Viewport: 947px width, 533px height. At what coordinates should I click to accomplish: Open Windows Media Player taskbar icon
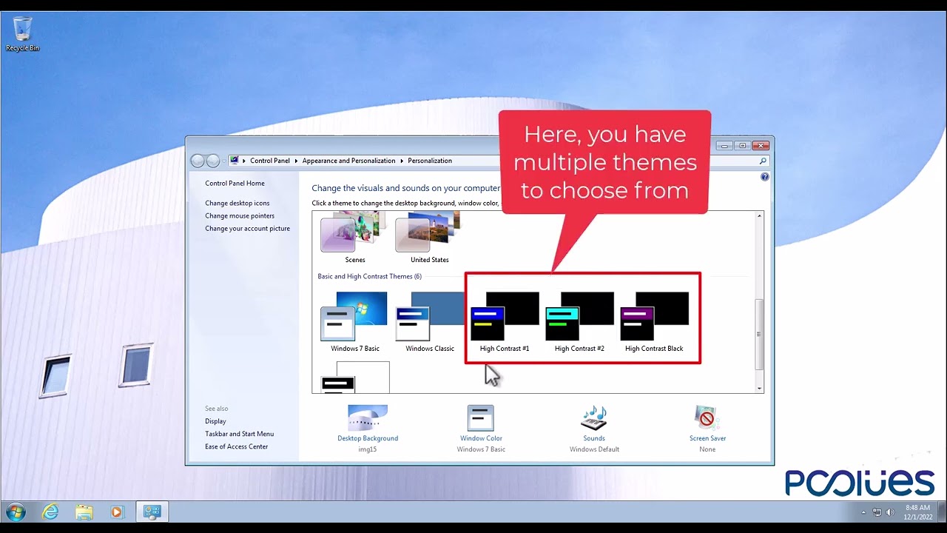point(117,512)
